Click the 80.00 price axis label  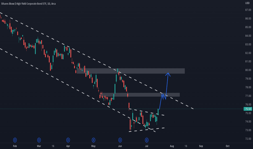pos(248,70)
